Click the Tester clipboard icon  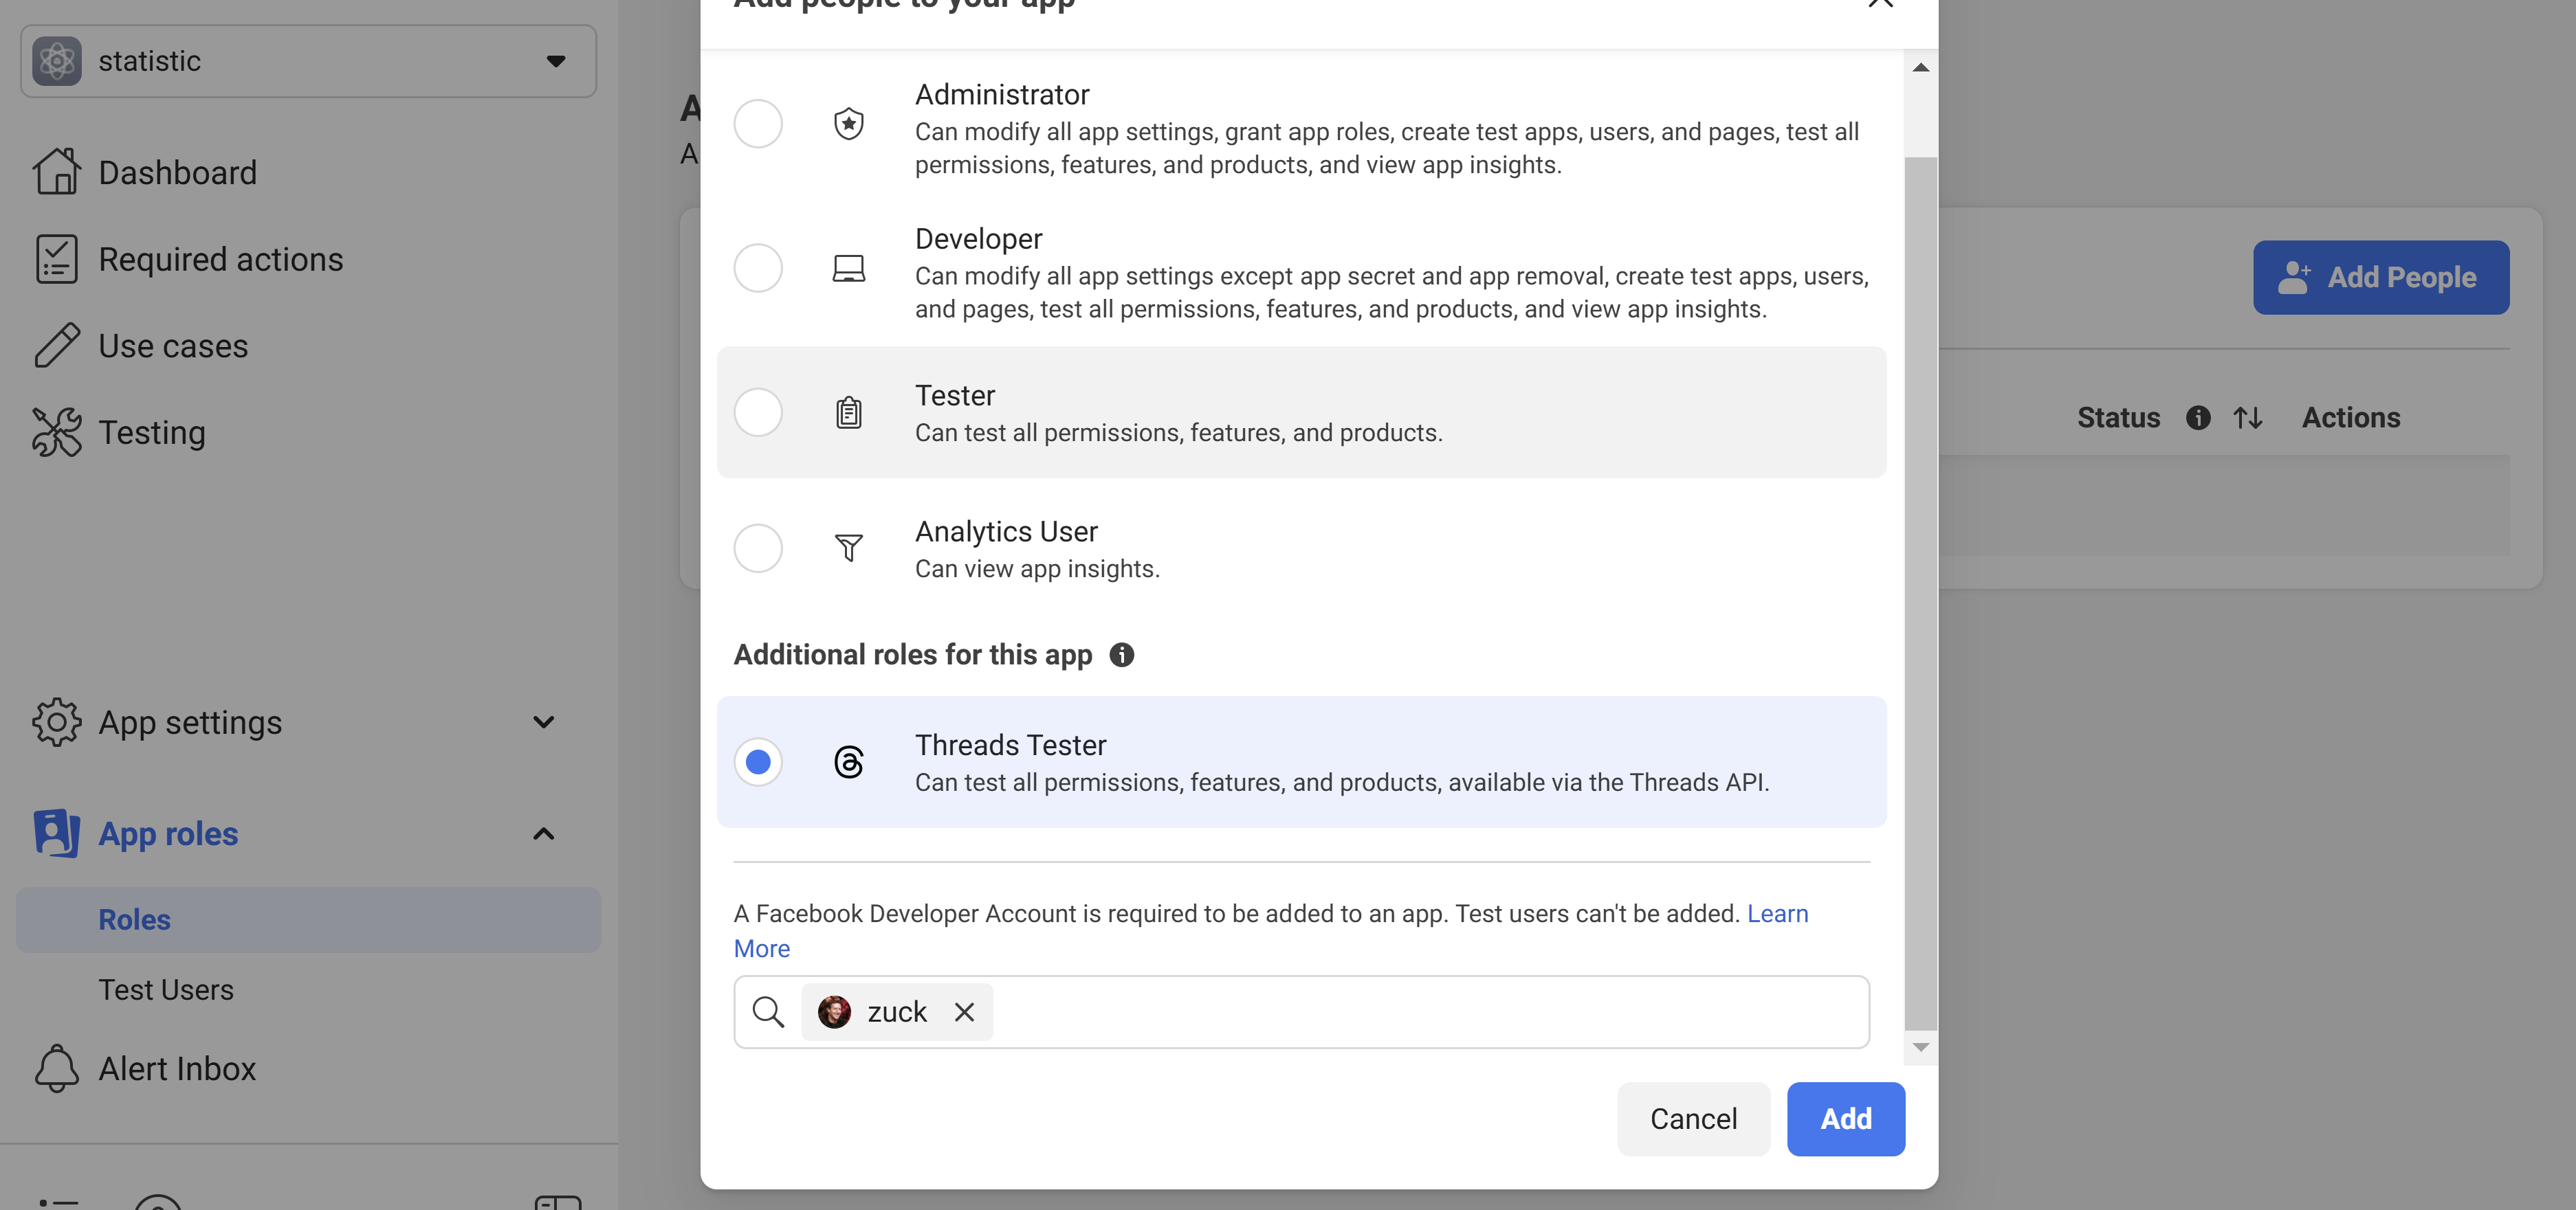(x=849, y=412)
